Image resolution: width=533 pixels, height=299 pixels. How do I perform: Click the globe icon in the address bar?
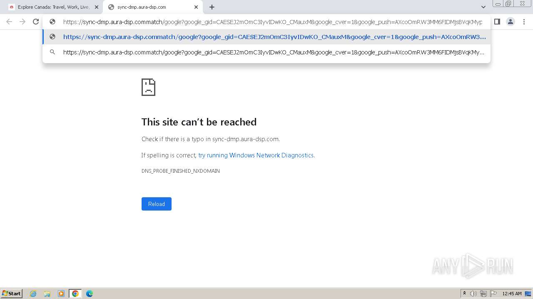pyautogui.click(x=52, y=22)
